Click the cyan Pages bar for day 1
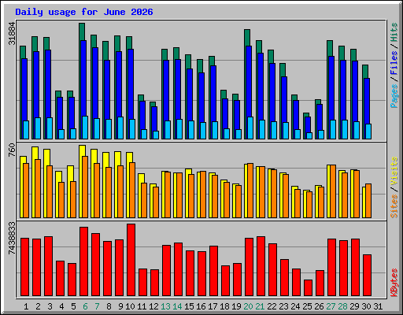Image resolution: width=403 pixels, height=315 pixels. click(x=26, y=130)
